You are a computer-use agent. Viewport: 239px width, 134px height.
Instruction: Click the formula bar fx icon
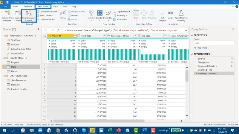pos(59,30)
